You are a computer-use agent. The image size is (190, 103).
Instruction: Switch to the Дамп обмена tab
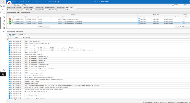(20, 31)
